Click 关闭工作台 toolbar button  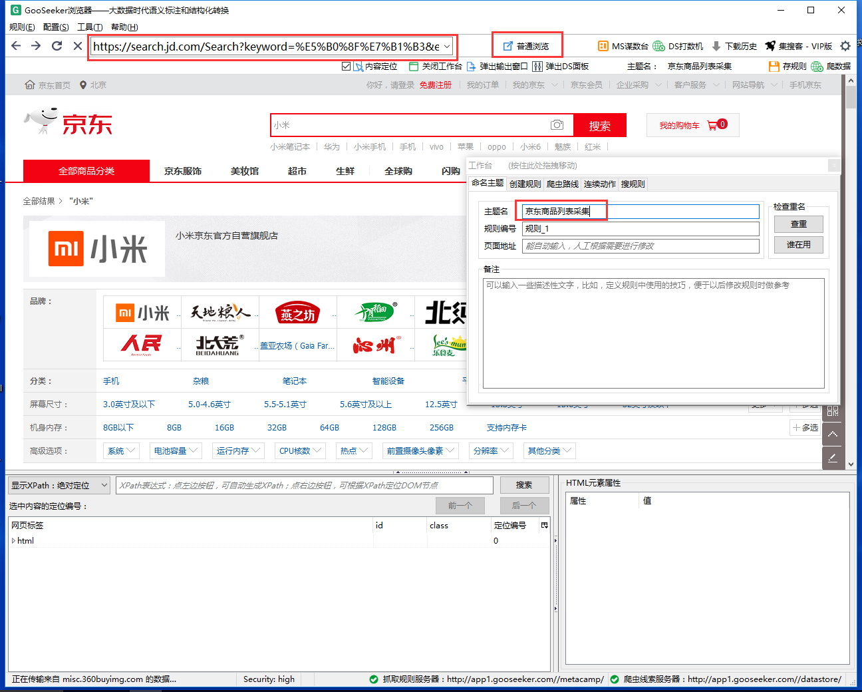pos(435,66)
